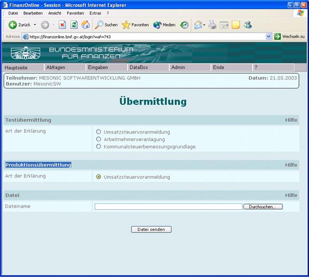Expand the mail icon dropdown arrow

(204, 25)
